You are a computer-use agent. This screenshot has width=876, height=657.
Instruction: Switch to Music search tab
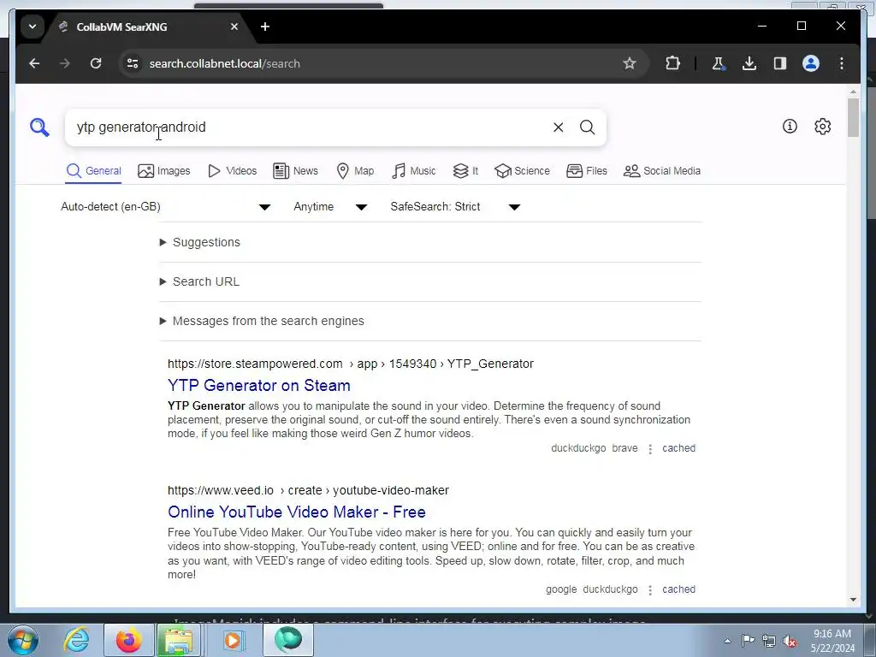point(414,171)
